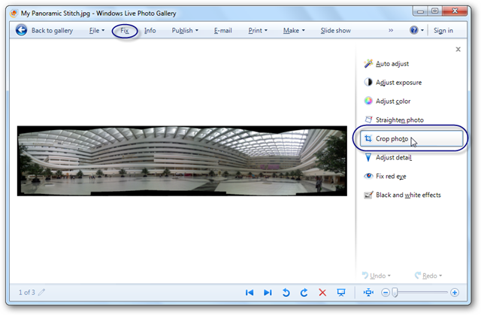The width and height of the screenshot is (481, 315).
Task: Choose the Fix red eye tool
Action: tap(391, 177)
